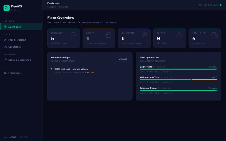Click the Sydney HQ availability bar
The height and width of the screenshot is (141, 226).
pos(178,69)
